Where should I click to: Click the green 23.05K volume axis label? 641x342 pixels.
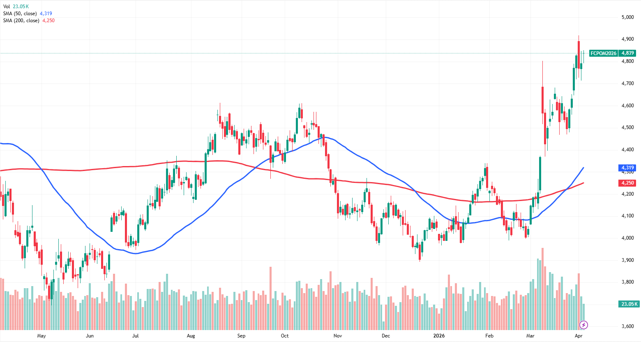(629, 304)
